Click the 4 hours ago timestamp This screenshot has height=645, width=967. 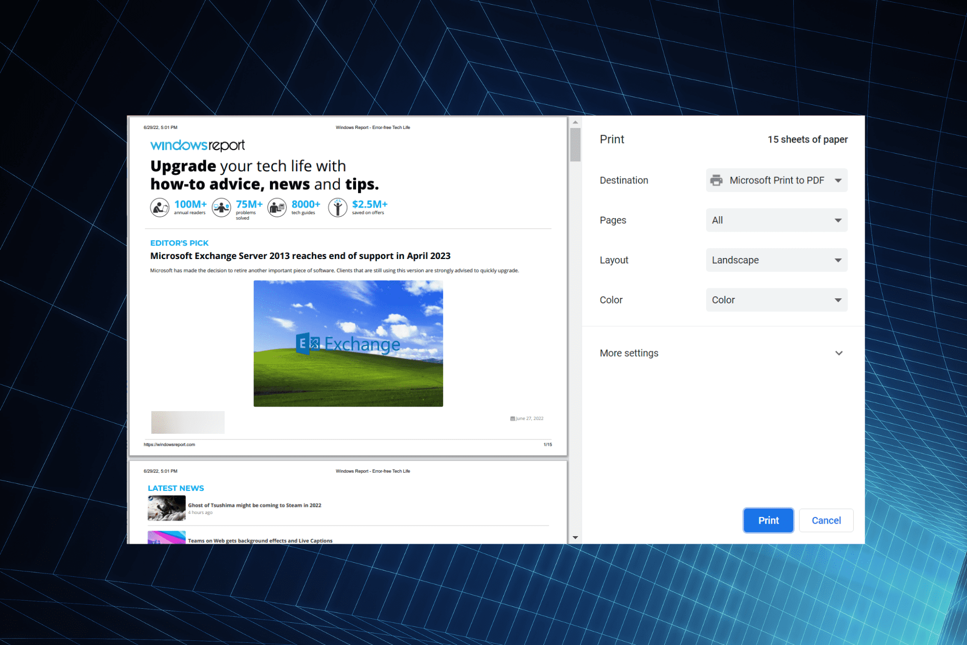[200, 512]
